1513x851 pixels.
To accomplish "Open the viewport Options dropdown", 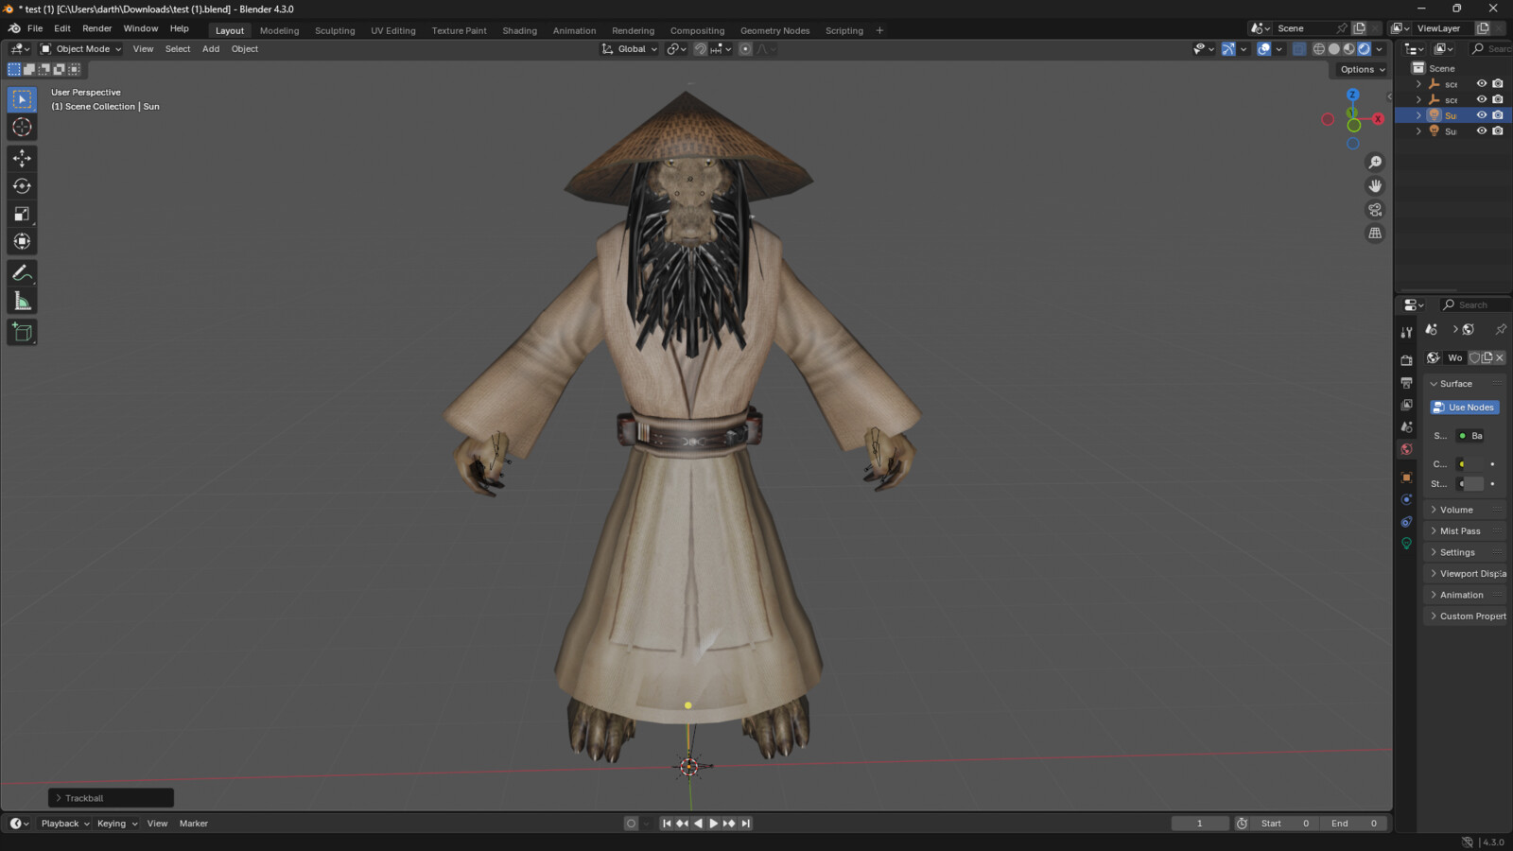I will pos(1362,70).
